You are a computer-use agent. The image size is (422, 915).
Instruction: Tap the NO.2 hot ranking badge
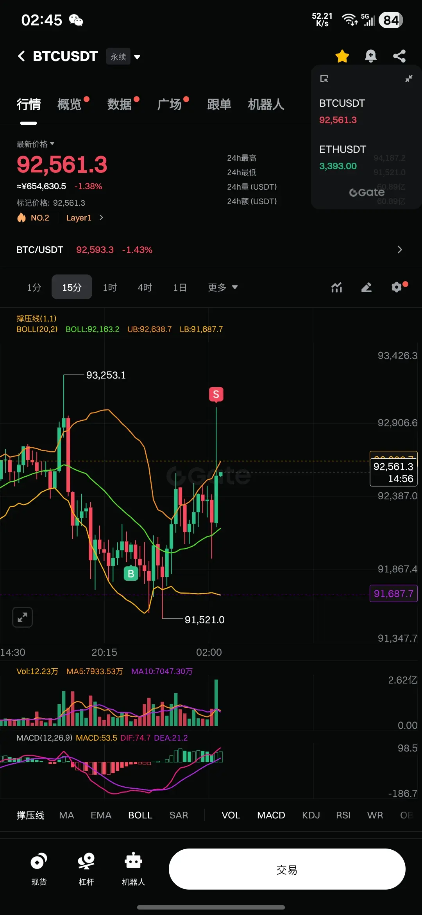click(34, 218)
